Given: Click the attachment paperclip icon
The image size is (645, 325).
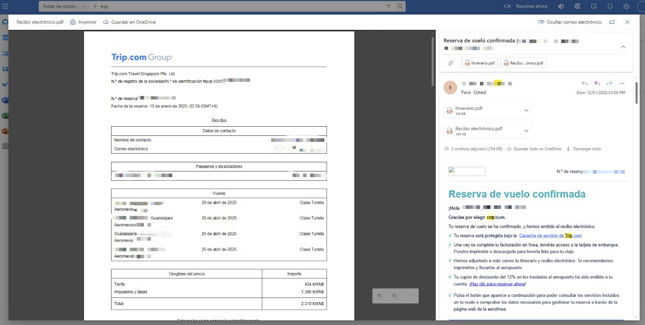Looking at the screenshot, I should click(451, 63).
